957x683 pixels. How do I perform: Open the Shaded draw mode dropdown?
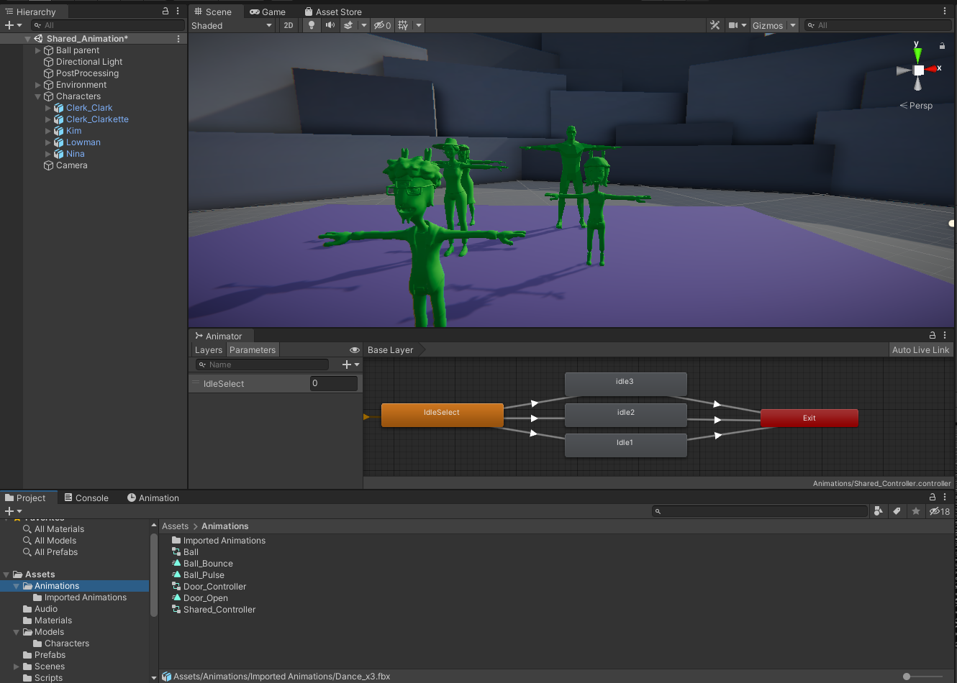pyautogui.click(x=232, y=25)
